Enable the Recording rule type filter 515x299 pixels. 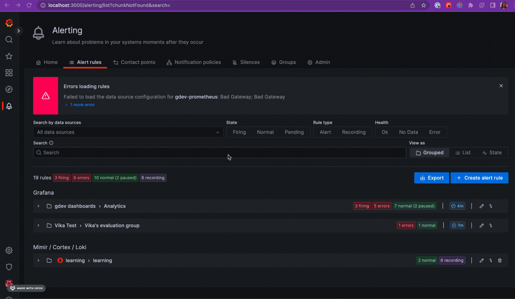354,132
